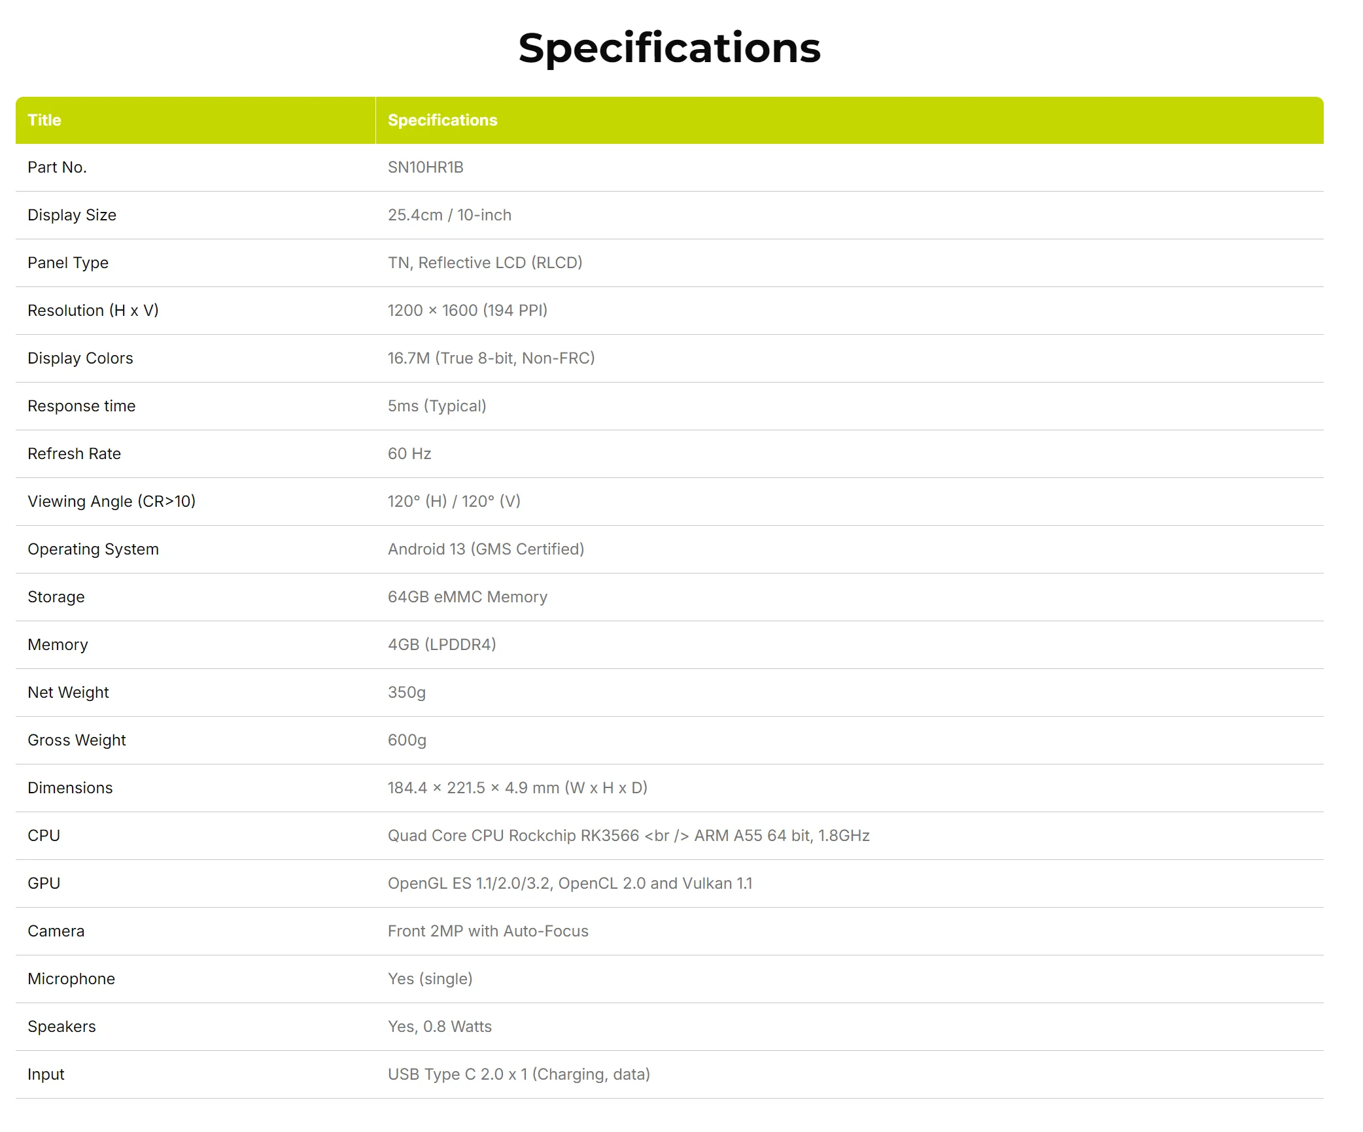Screen dimensions: 1363x1132
Task: Click the Part No. row label
Action: click(x=57, y=167)
